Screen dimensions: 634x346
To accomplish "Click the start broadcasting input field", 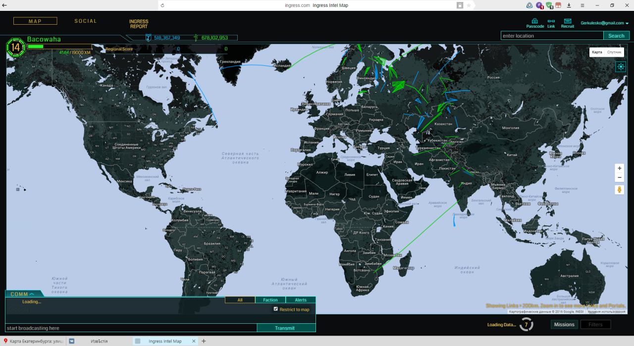I will pyautogui.click(x=131, y=328).
